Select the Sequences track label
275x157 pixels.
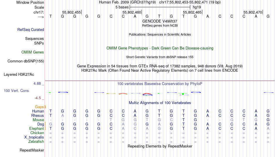[x=34, y=38]
